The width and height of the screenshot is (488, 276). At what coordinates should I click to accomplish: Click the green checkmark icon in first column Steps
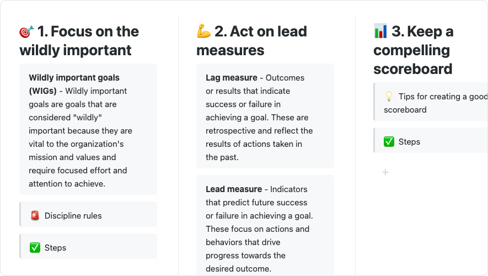point(35,248)
